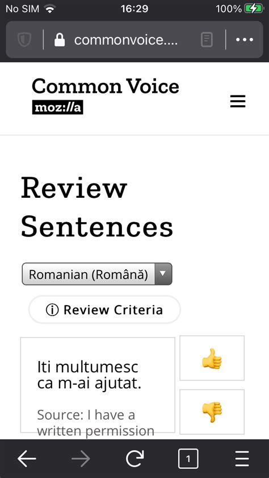Tap the padlock site security icon
Screen dimensions: 269x478
(60, 40)
